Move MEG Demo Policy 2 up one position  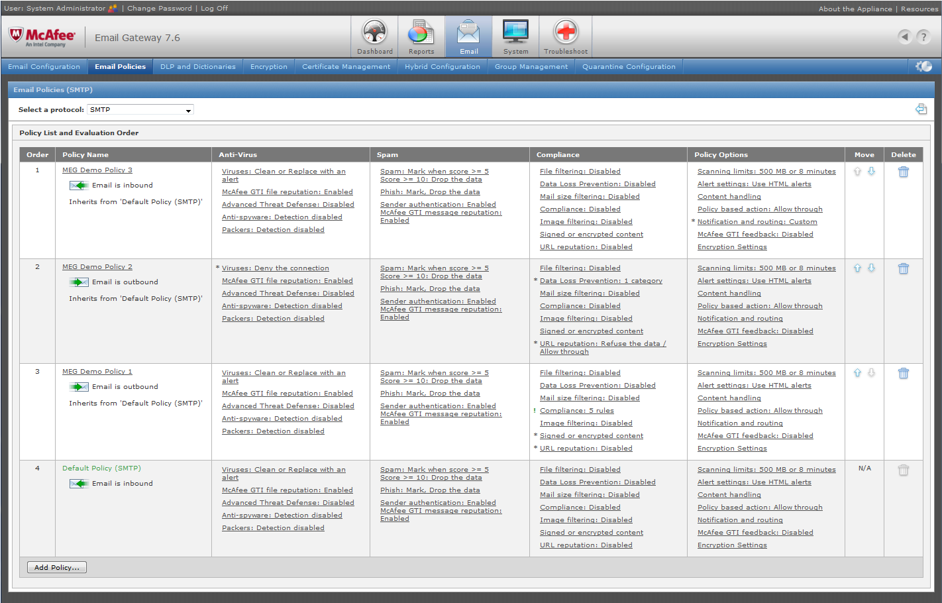(857, 268)
